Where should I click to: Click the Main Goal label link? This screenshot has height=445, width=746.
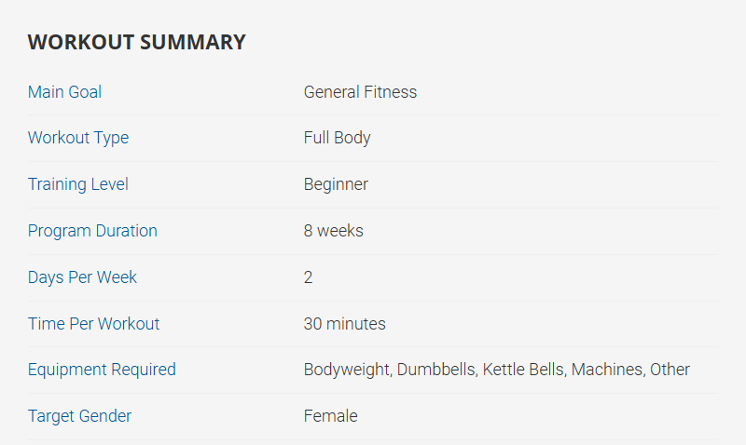(64, 92)
